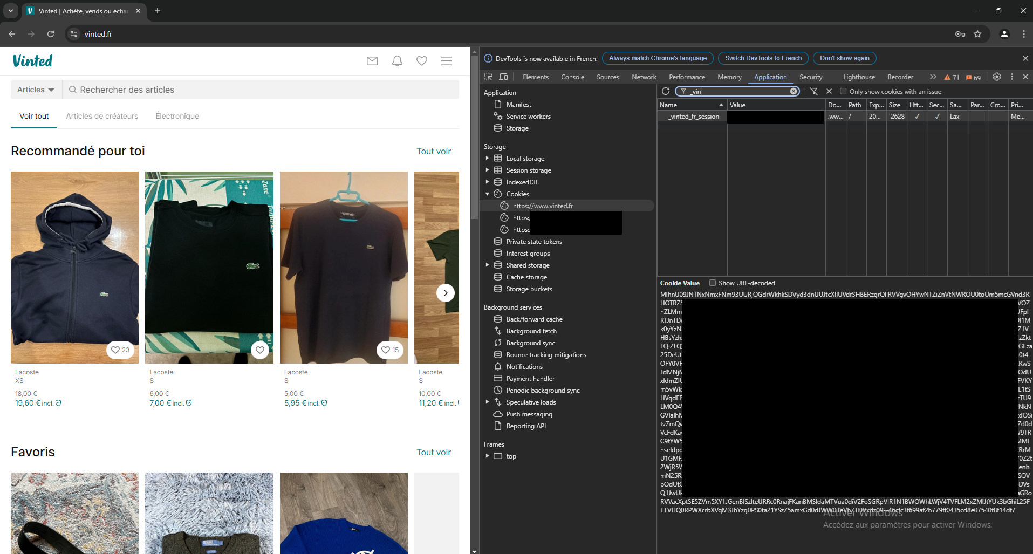
Task: Open Manifest in Application sidebar
Action: click(x=519, y=104)
